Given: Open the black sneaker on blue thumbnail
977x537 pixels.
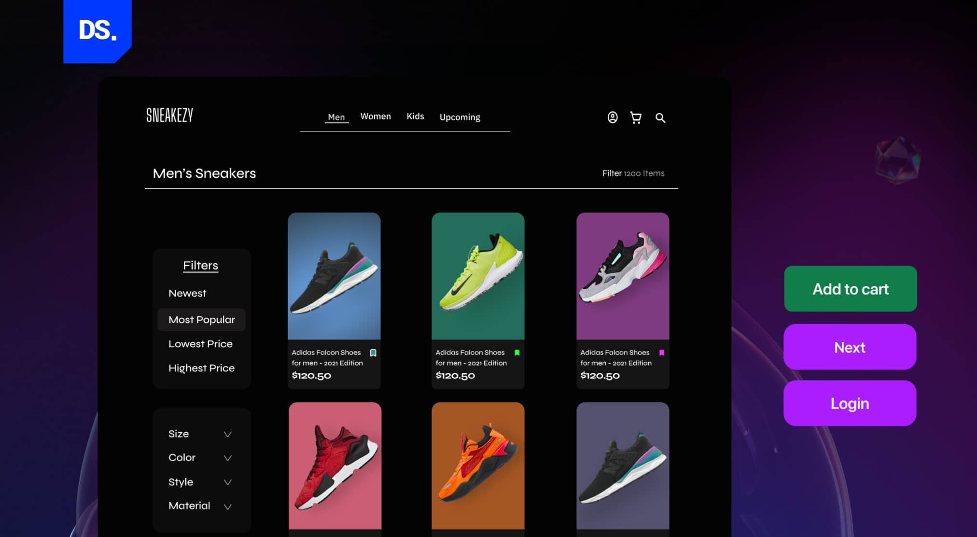Looking at the screenshot, I should tap(334, 276).
